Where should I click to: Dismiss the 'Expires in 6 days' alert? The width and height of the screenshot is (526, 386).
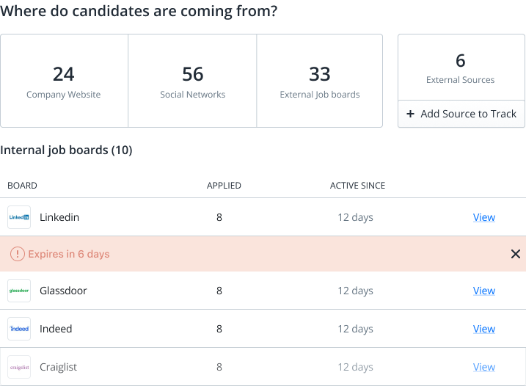(515, 254)
